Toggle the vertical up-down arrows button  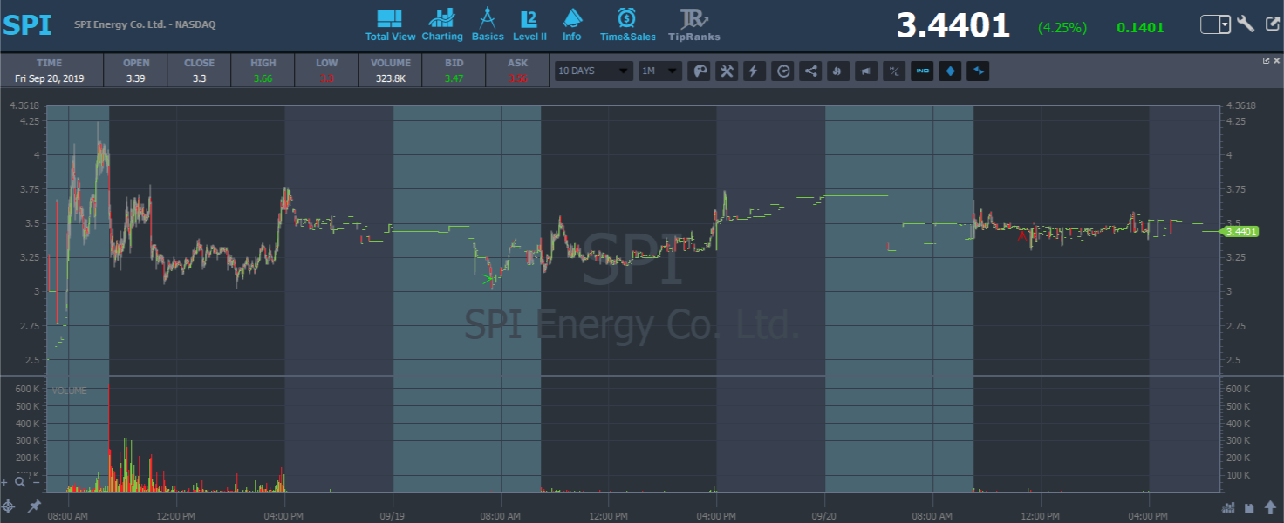pos(950,71)
